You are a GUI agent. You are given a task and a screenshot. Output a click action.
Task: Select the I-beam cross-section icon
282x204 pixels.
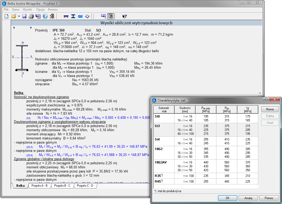point(73,16)
